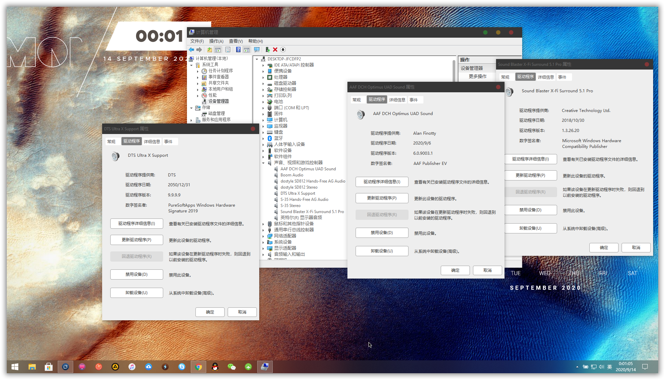Open the 帮助(H) menu
This screenshot has height=380, width=665.
(255, 41)
